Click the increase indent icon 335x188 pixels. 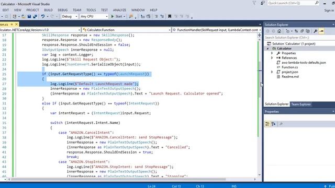click(x=148, y=16)
